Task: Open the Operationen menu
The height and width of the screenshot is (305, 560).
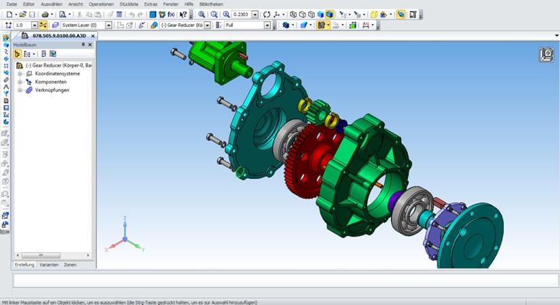Action: pyautogui.click(x=101, y=4)
